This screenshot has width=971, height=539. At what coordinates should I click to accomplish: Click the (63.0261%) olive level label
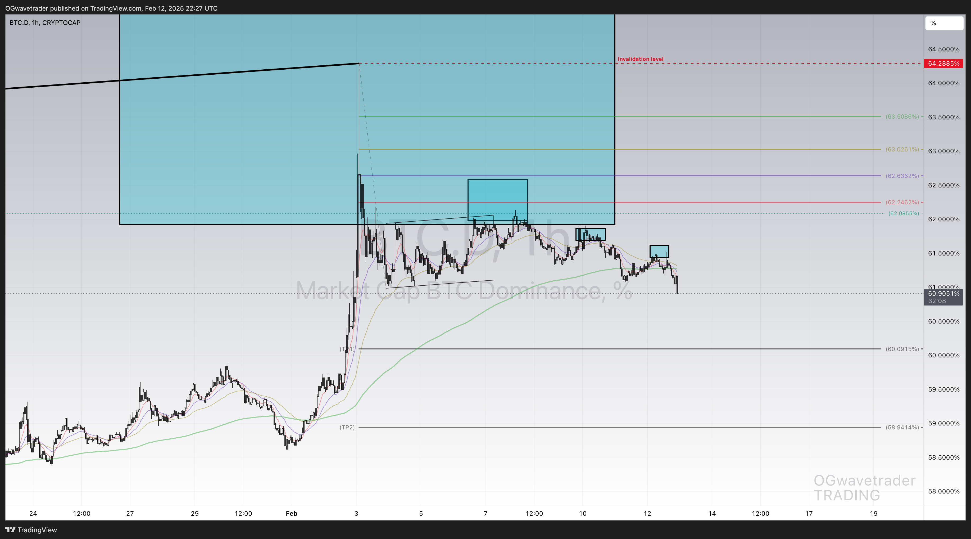coord(902,149)
